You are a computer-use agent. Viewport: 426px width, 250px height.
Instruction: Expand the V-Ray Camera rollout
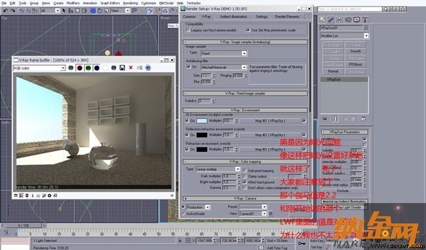pyautogui.click(x=245, y=198)
